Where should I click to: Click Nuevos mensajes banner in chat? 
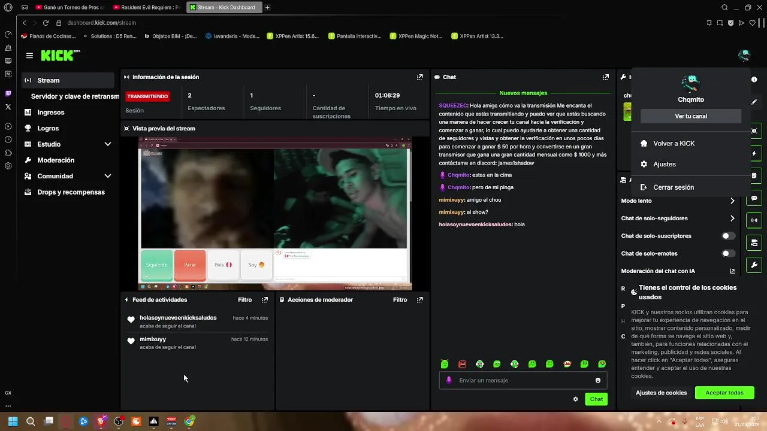point(523,93)
